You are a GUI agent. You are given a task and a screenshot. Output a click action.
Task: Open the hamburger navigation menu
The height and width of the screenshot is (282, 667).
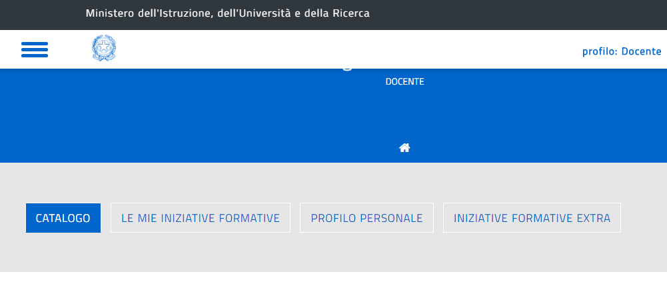(35, 49)
